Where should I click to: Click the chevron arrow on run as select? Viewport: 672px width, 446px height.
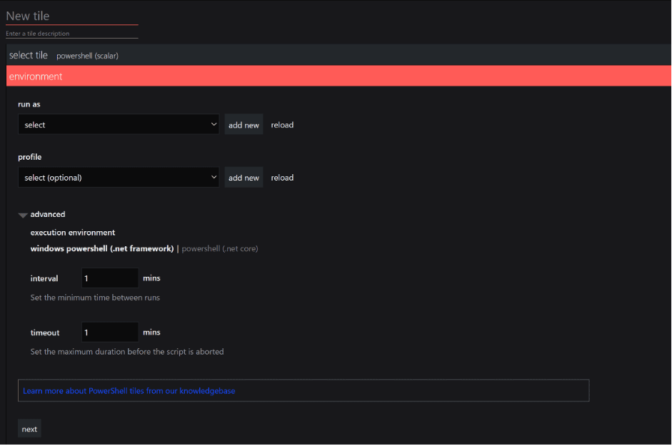214,125
